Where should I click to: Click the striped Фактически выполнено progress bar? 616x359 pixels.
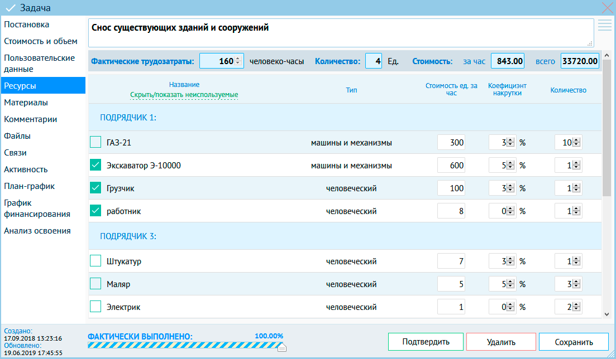[185, 345]
